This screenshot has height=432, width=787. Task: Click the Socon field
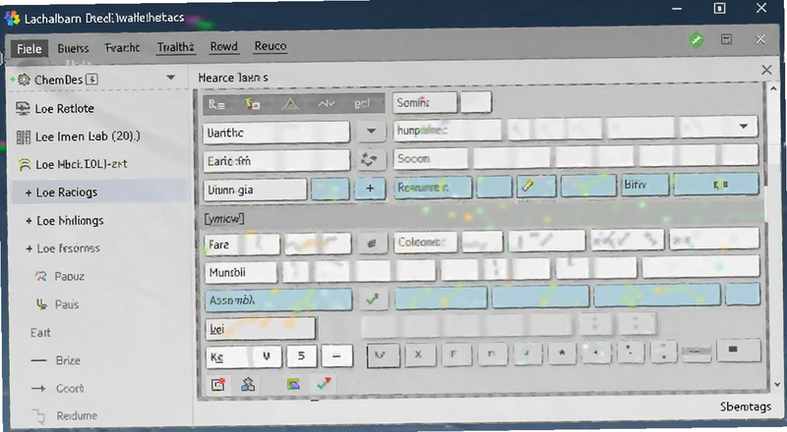(x=430, y=159)
